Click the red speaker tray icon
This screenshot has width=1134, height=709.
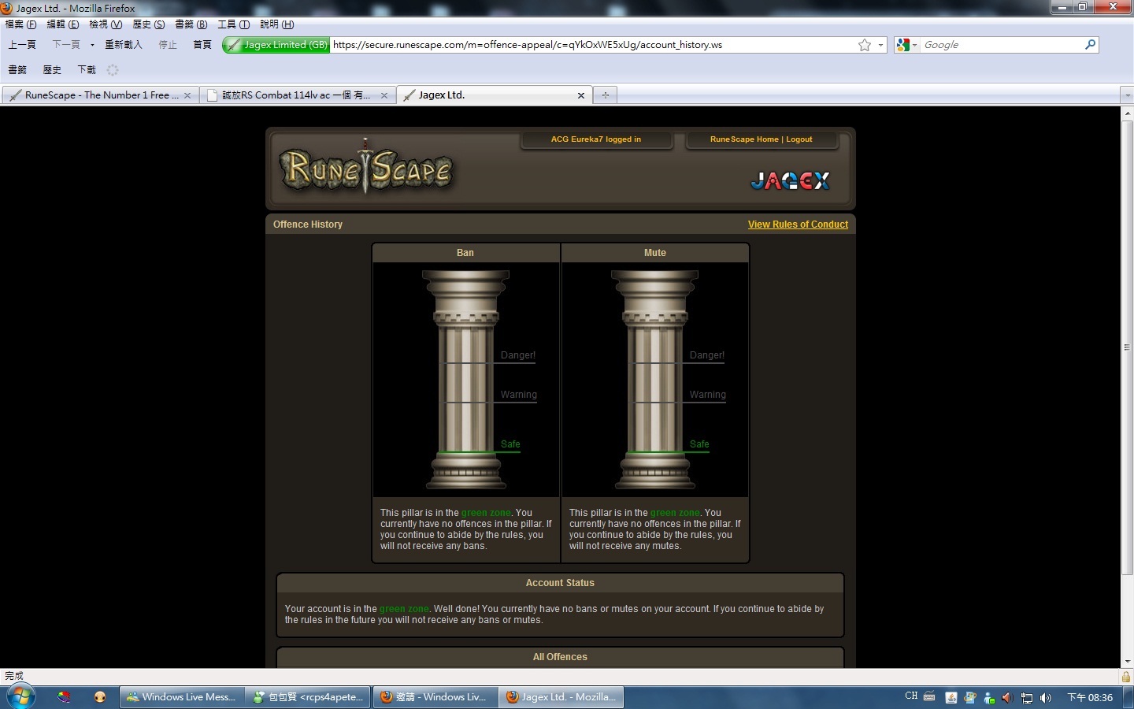[x=1007, y=698]
